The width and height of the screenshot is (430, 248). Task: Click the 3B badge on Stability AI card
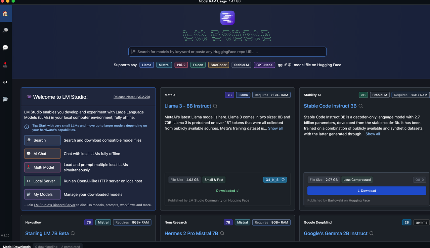363,95
